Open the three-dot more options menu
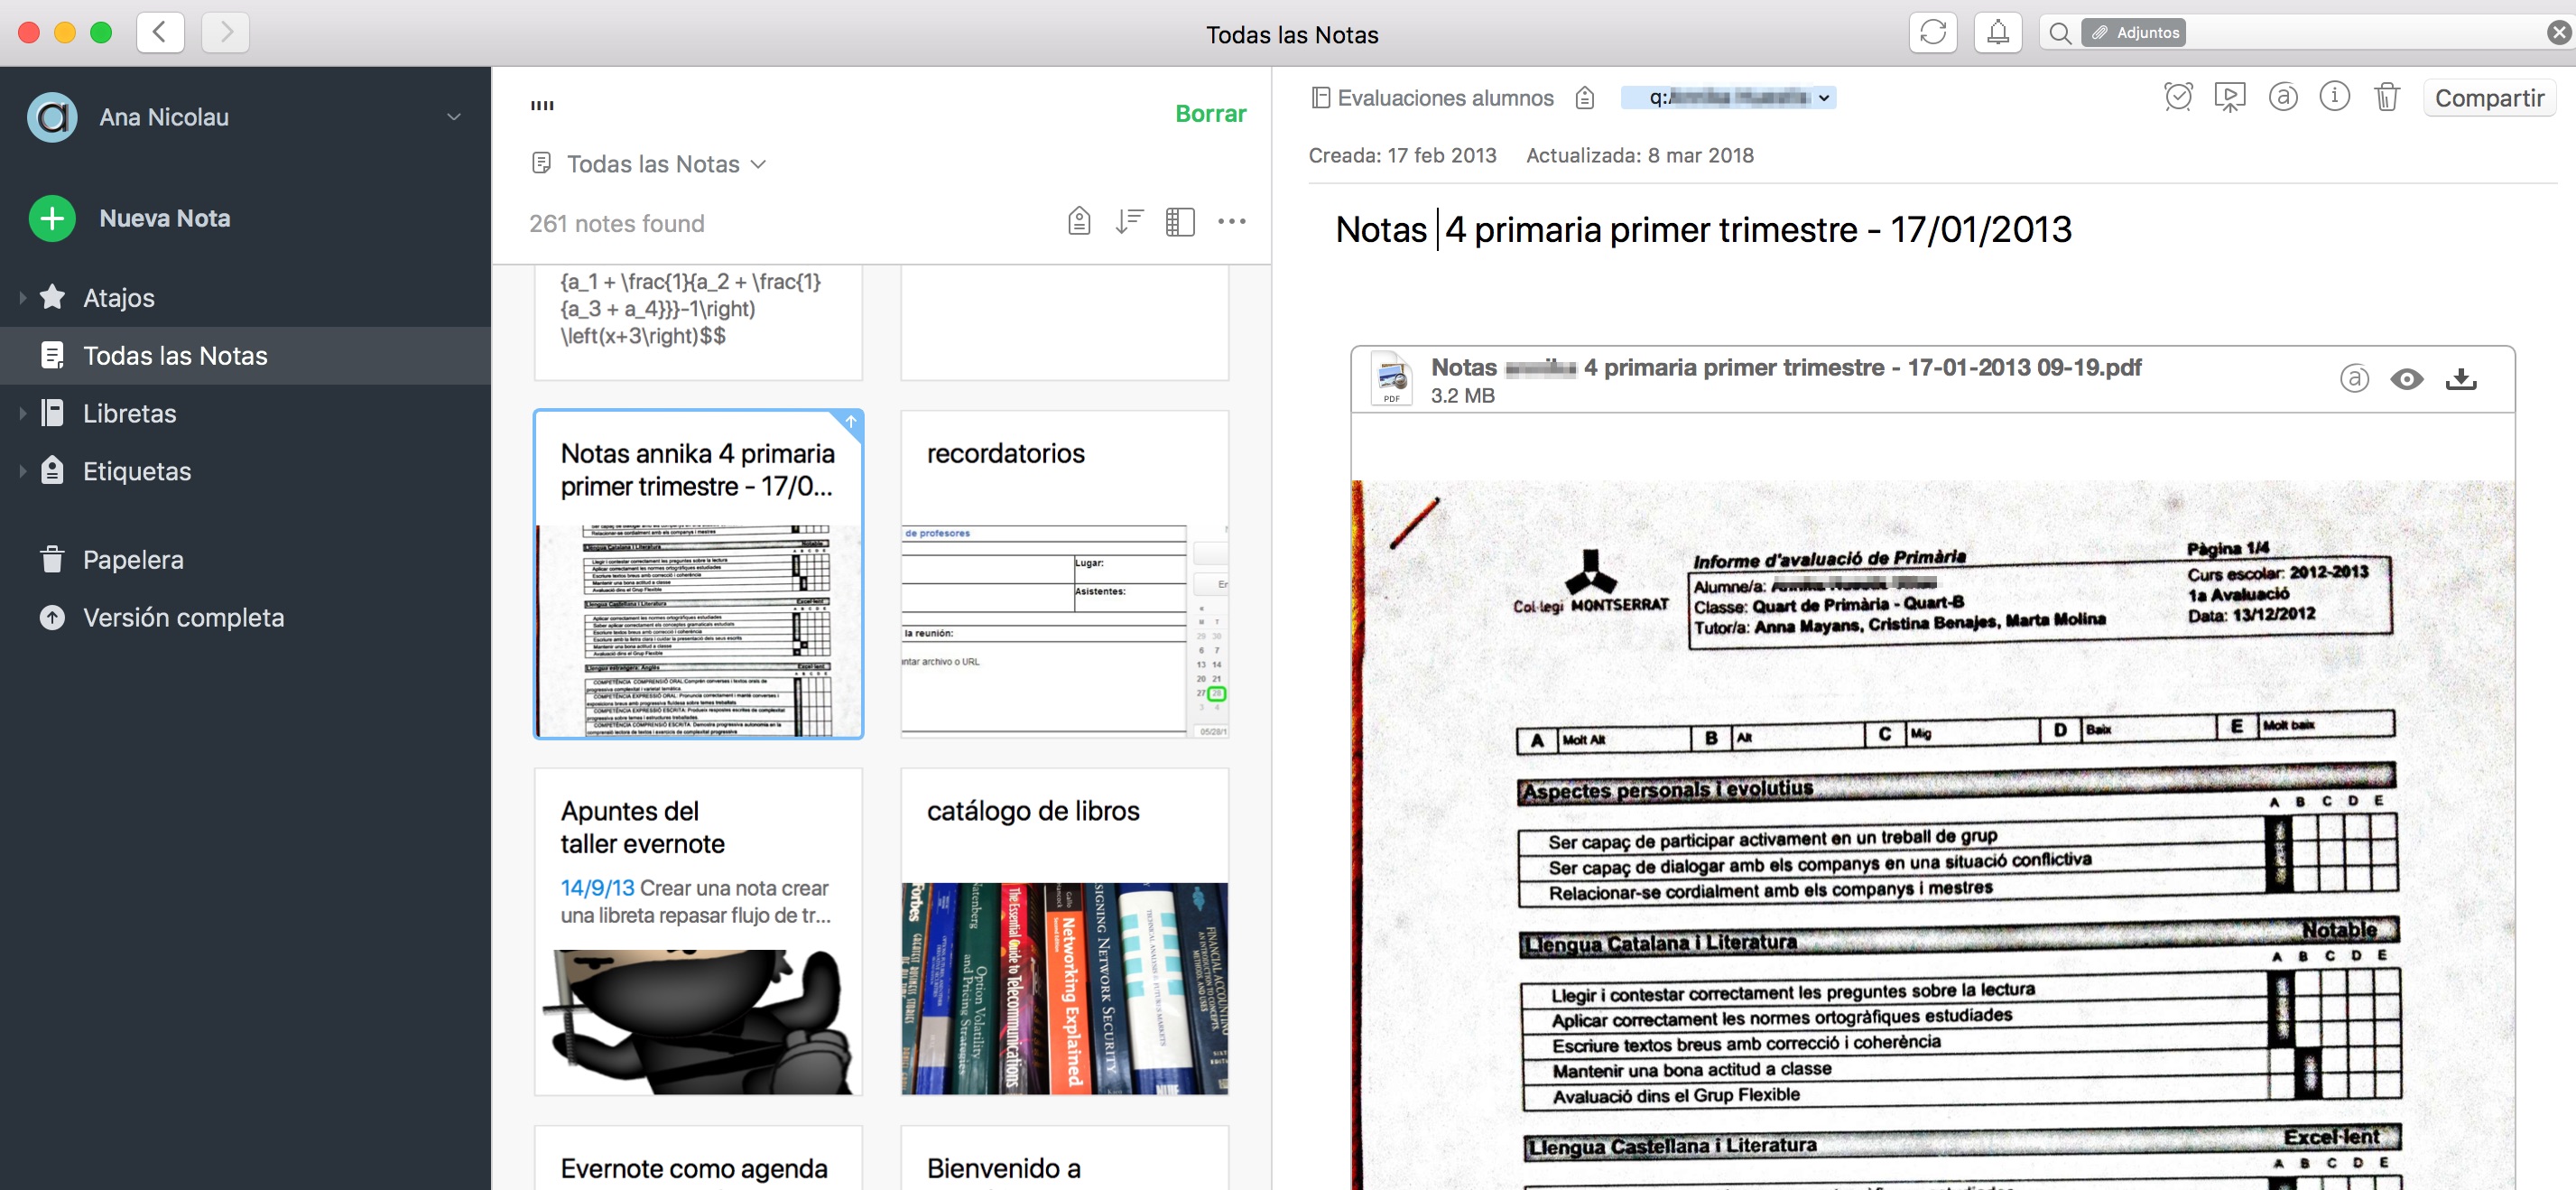Screen dimensions: 2576x1190 pyautogui.click(x=1231, y=221)
